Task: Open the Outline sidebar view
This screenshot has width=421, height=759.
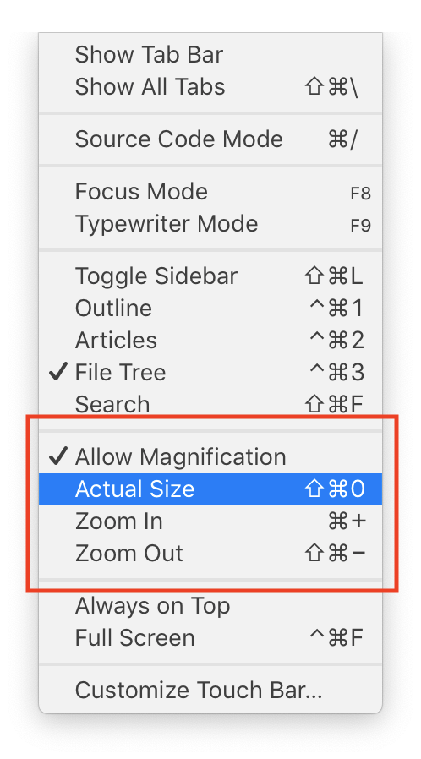Action: tap(210, 309)
